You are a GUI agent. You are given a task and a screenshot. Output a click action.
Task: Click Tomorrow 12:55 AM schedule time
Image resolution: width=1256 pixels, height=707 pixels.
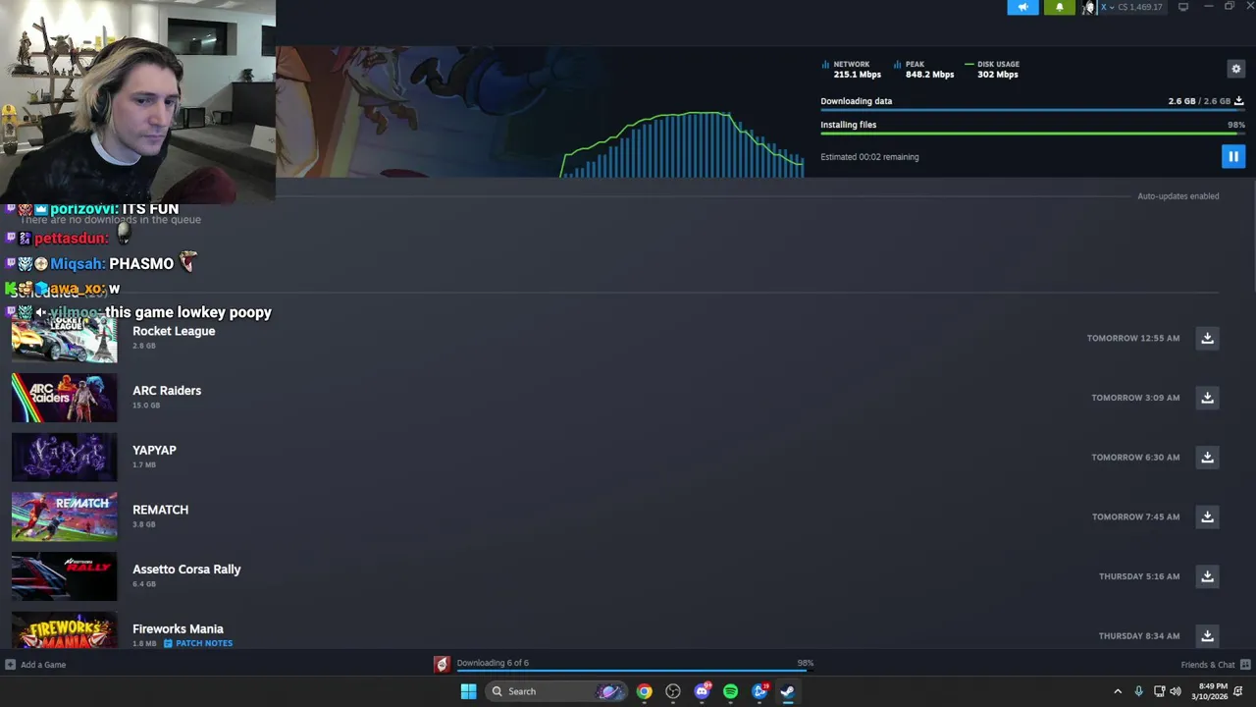(x=1133, y=339)
